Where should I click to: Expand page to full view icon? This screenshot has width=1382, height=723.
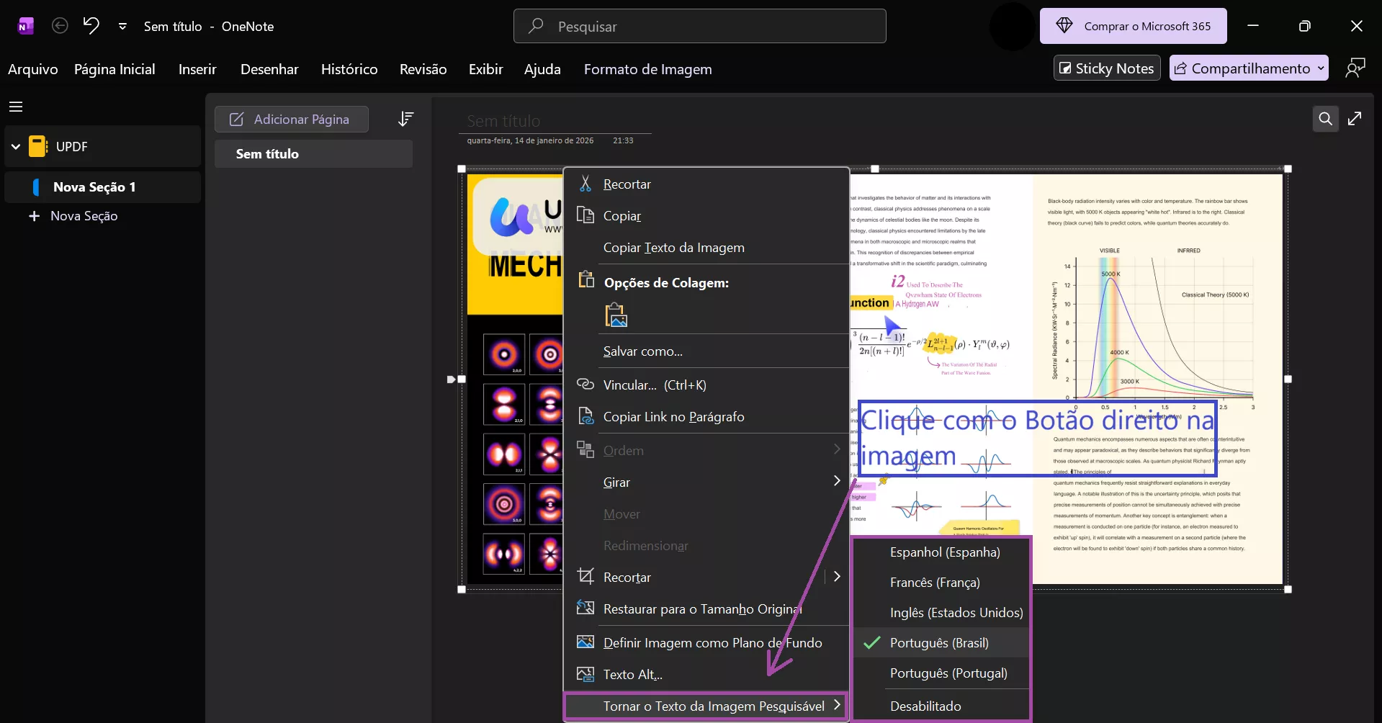pos(1355,119)
